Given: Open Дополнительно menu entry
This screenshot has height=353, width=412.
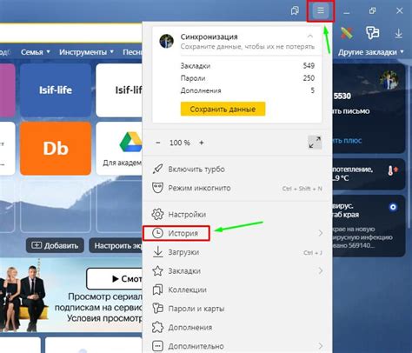Looking at the screenshot, I should pyautogui.click(x=237, y=346).
